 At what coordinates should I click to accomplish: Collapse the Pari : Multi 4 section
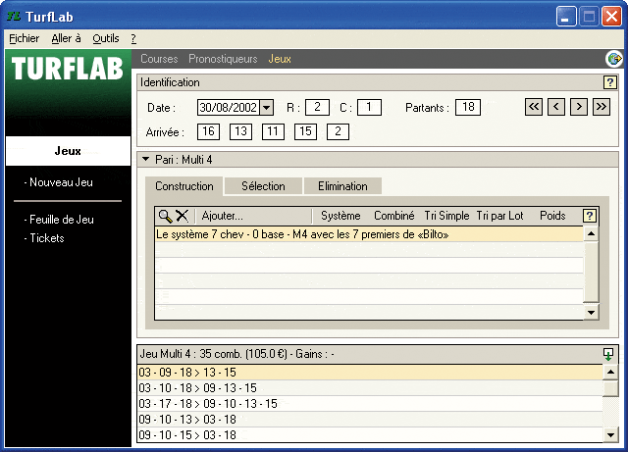(145, 159)
